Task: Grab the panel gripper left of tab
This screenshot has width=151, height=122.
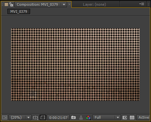Action: (x=3, y=4)
